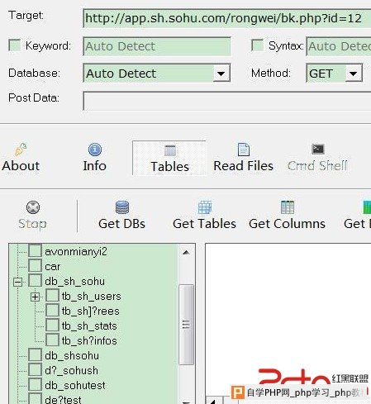Image resolution: width=371 pixels, height=404 pixels.
Task: Switch to the Tables tab
Action: click(x=169, y=158)
